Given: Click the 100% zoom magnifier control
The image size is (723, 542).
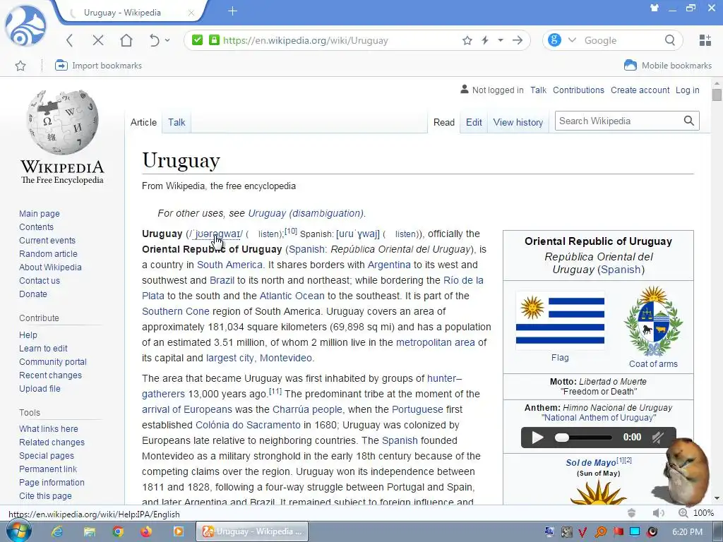Looking at the screenshot, I should point(683,513).
